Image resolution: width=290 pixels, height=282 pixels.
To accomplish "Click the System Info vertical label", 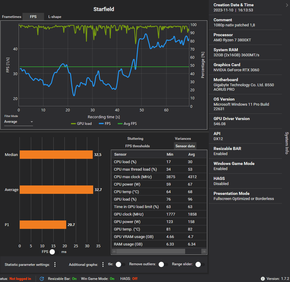I will [x=287, y=143].
